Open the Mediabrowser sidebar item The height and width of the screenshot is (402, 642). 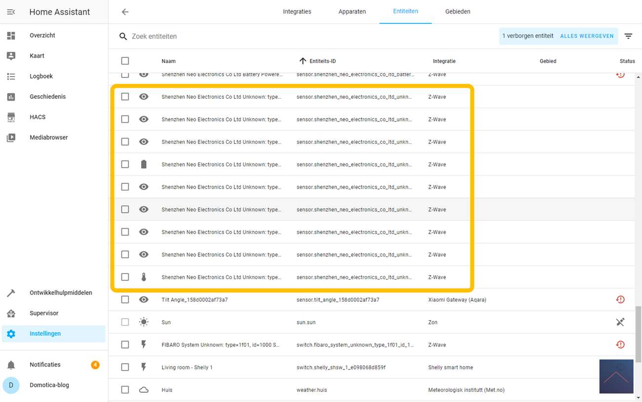[48, 137]
